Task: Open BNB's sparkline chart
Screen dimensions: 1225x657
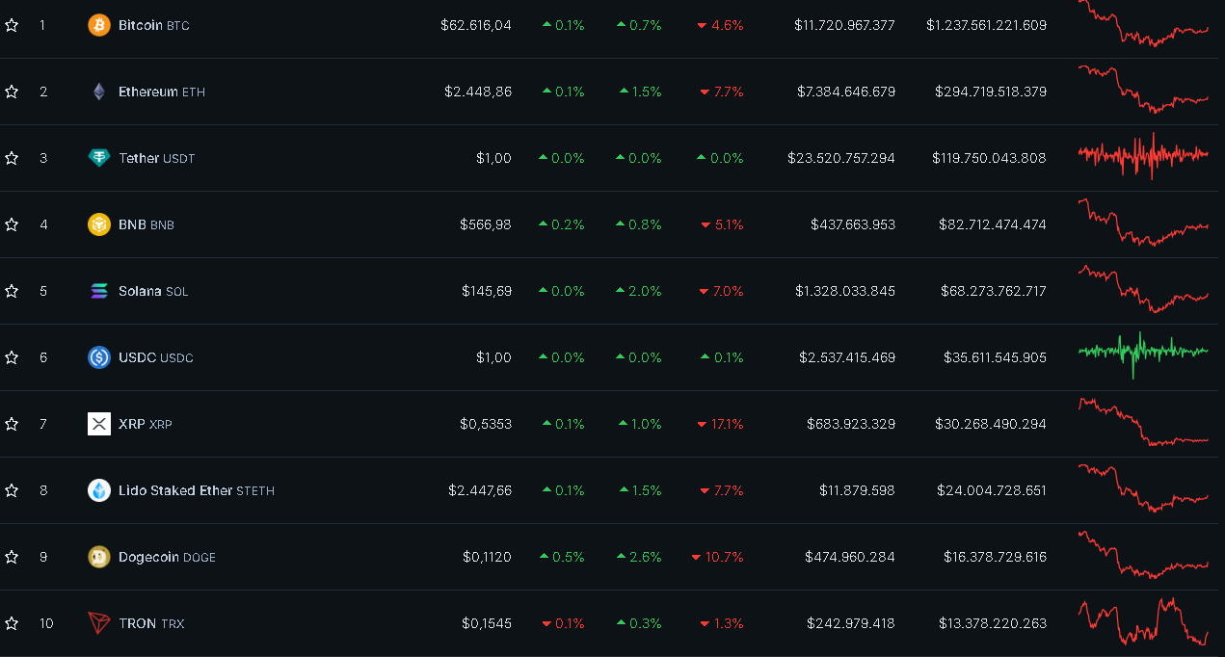Action: (x=1143, y=223)
